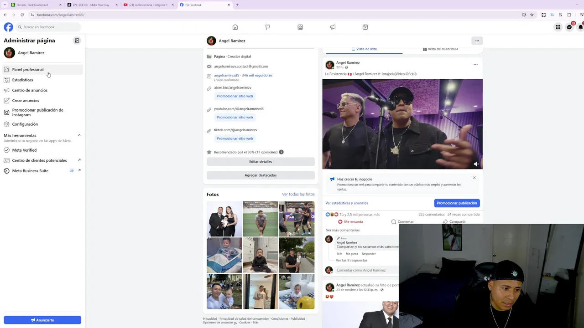
Task: Click Ver más comentarios
Action: coord(343,230)
